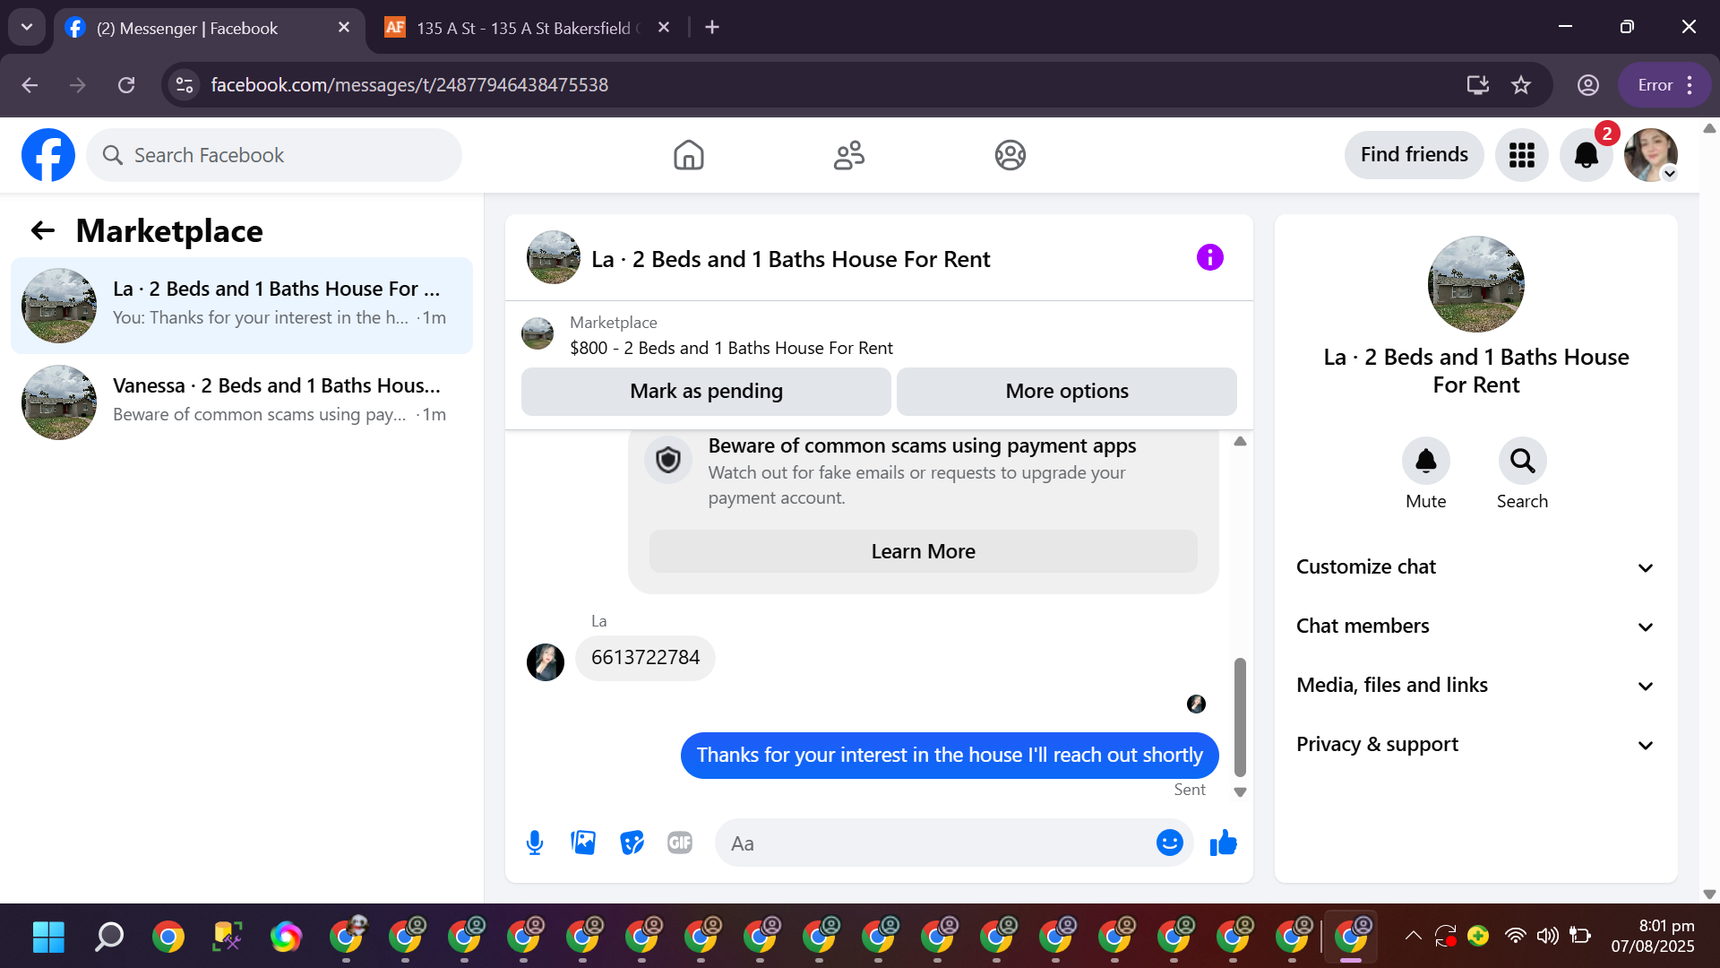Click the Chrome Error menu button

[1664, 85]
